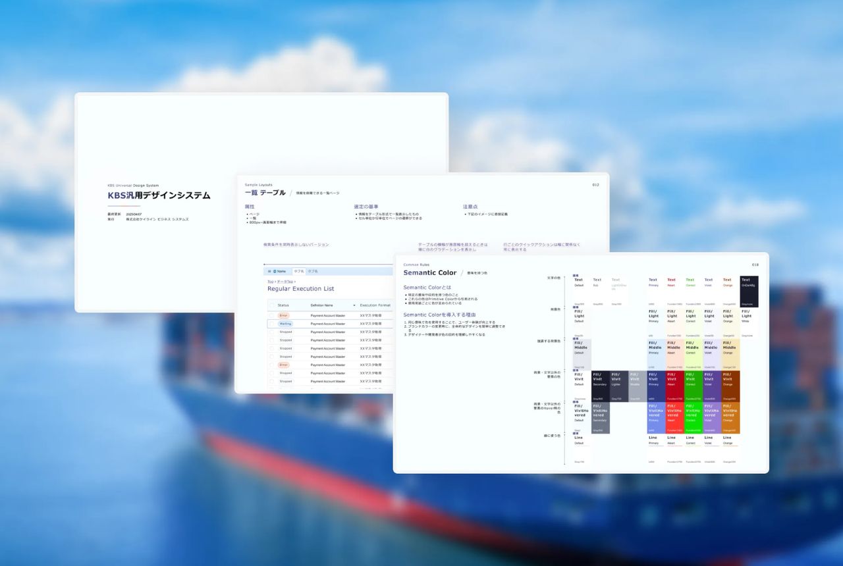Image resolution: width=843 pixels, height=566 pixels.
Task: Click the Status column header
Action: (283, 305)
